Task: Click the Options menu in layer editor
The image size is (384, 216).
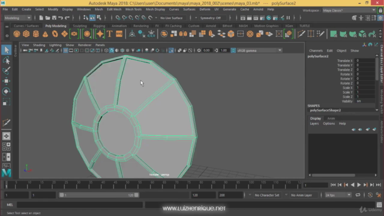Action: pyautogui.click(x=329, y=124)
